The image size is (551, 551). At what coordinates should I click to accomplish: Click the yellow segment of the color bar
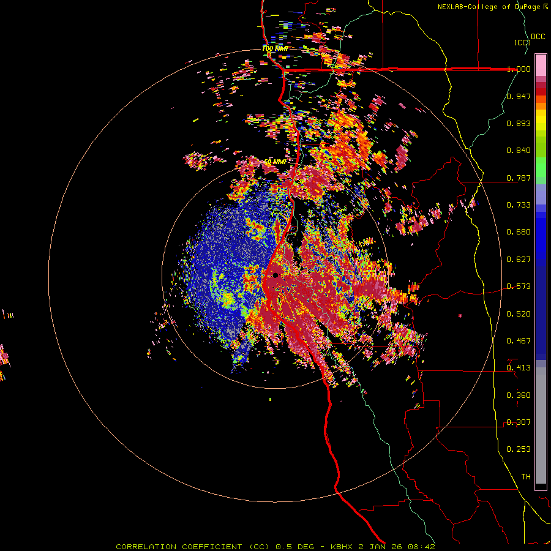541,120
